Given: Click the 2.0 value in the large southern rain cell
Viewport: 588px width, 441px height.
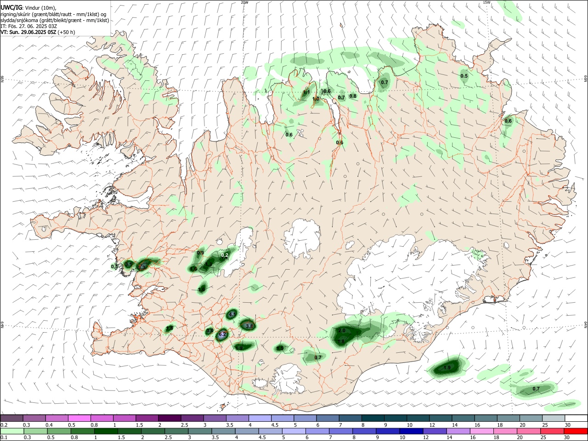Looking at the screenshot, I should click(342, 330).
